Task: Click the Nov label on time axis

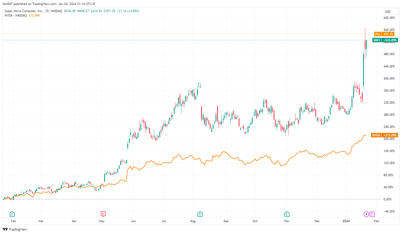Action: (287, 221)
